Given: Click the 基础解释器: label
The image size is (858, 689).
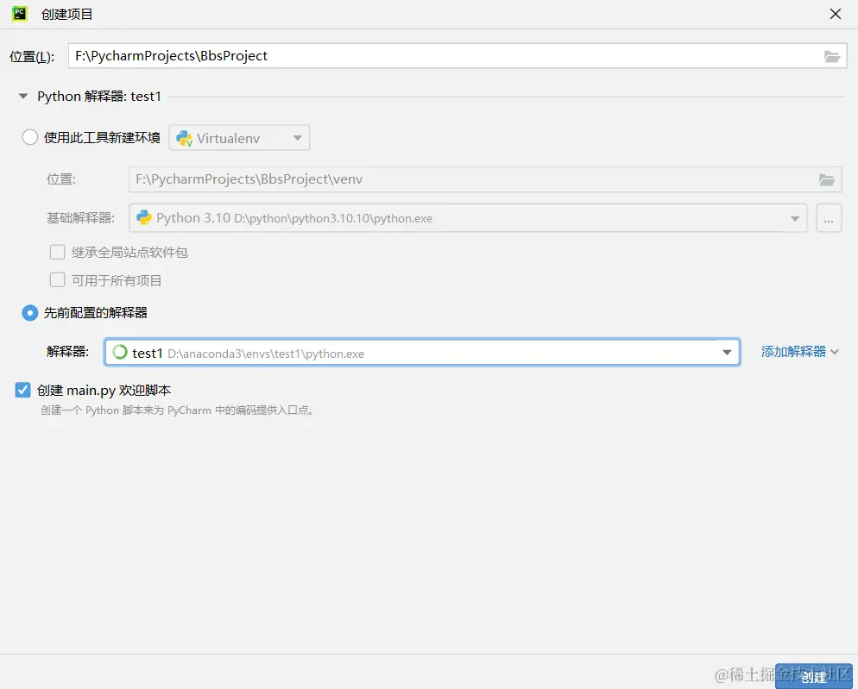Looking at the screenshot, I should (80, 218).
